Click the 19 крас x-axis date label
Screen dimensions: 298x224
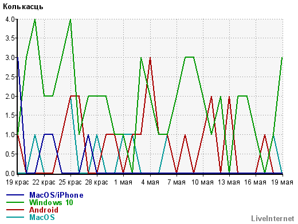(17, 182)
